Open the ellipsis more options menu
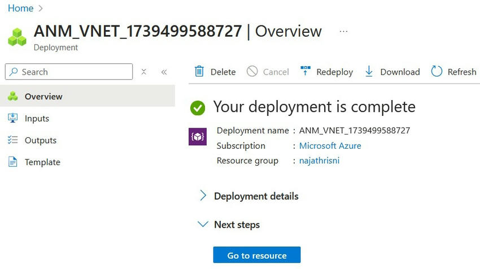The image size is (480, 269). (343, 32)
